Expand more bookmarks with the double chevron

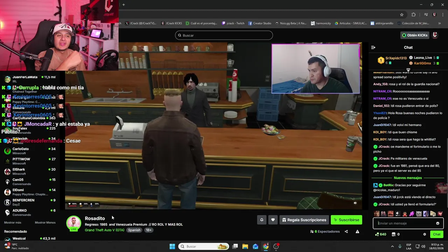[439, 23]
